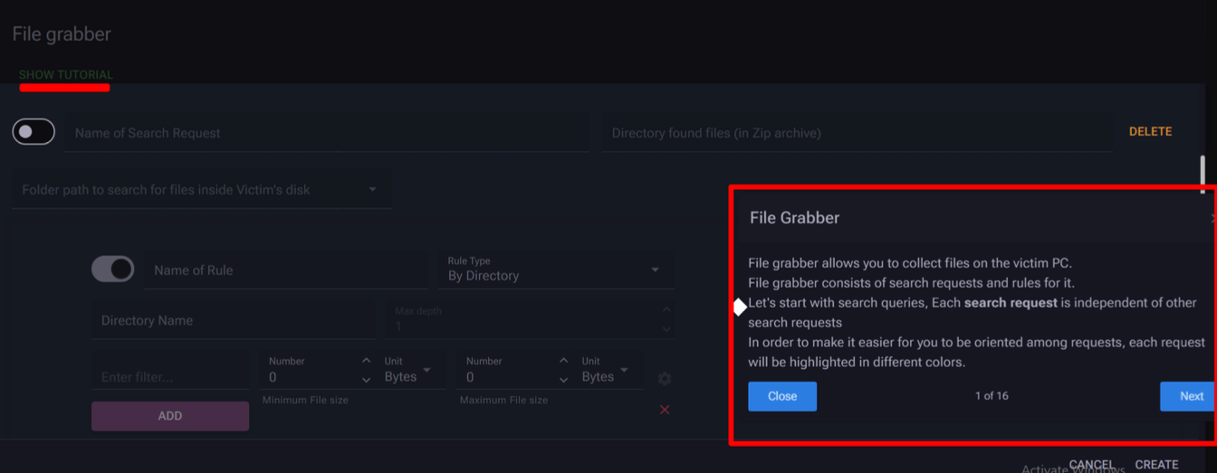Viewport: 1217px width, 473px height.
Task: Open the Rule Type dropdown
Action: click(x=555, y=270)
